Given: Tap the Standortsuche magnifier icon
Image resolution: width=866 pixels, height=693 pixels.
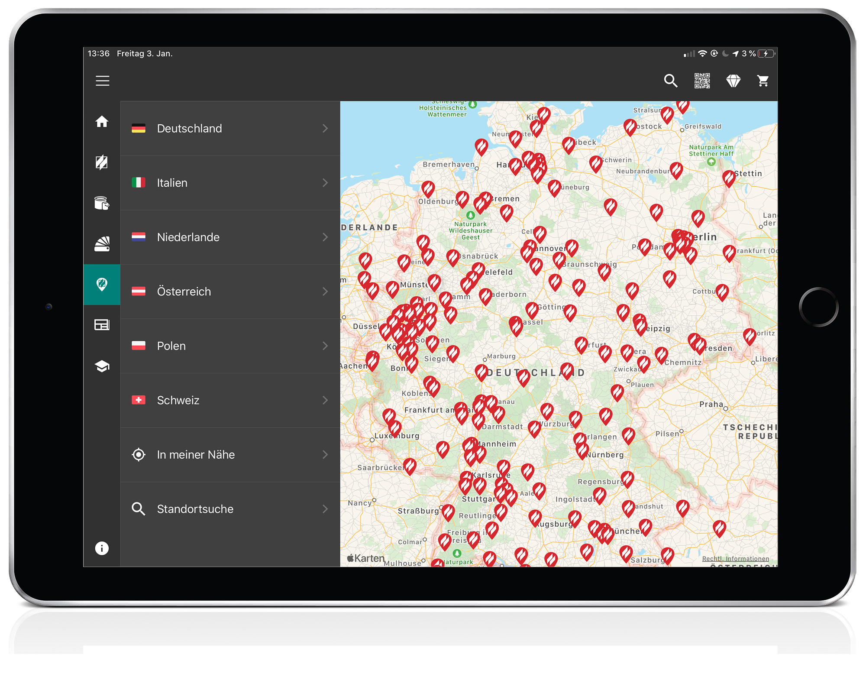Looking at the screenshot, I should [x=139, y=509].
